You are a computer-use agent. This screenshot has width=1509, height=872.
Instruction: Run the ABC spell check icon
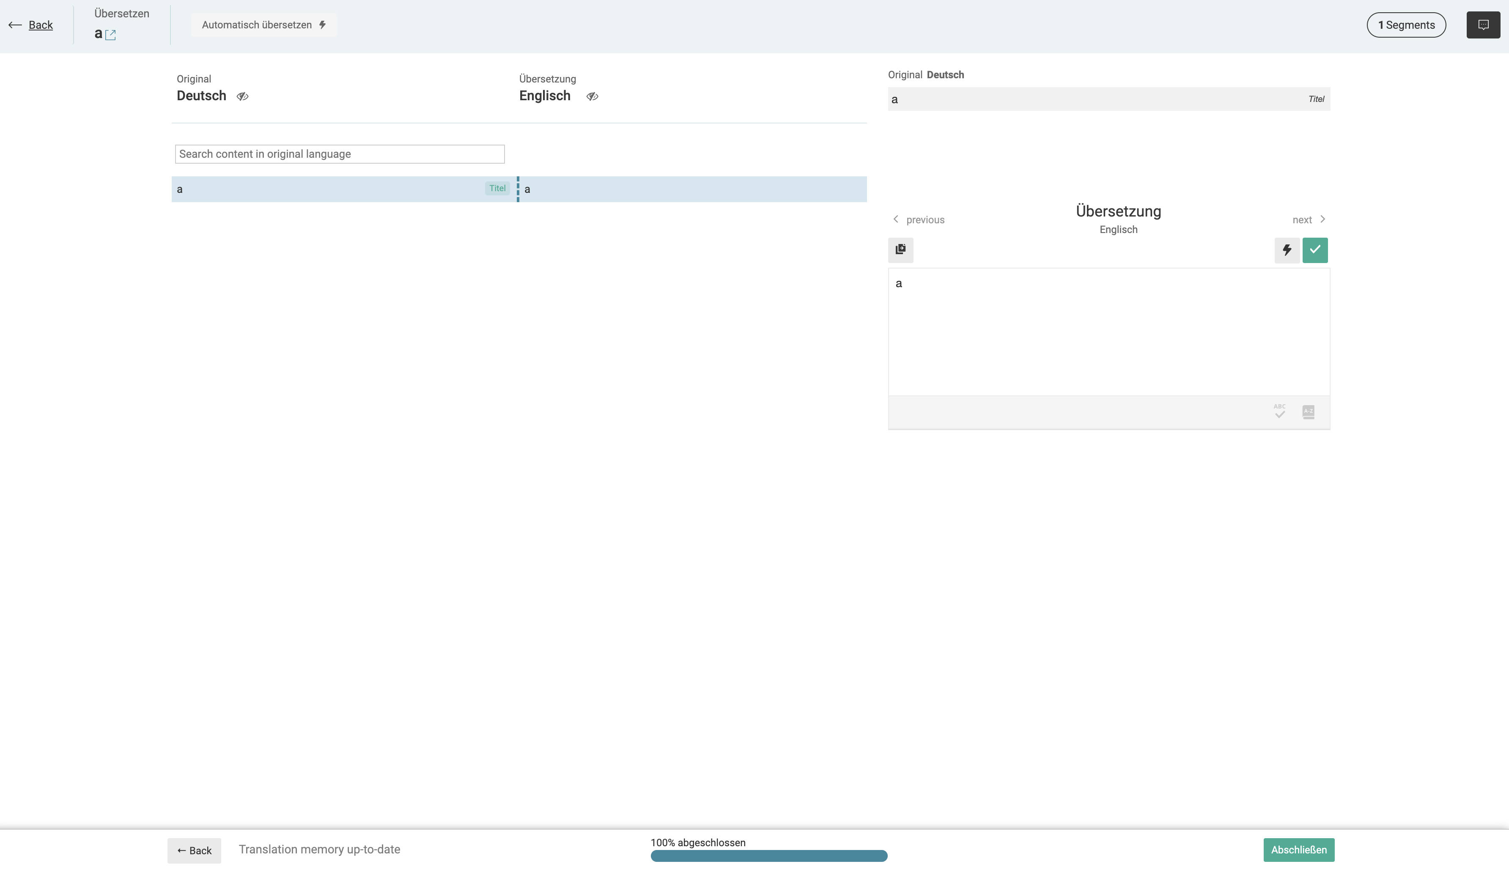1280,411
